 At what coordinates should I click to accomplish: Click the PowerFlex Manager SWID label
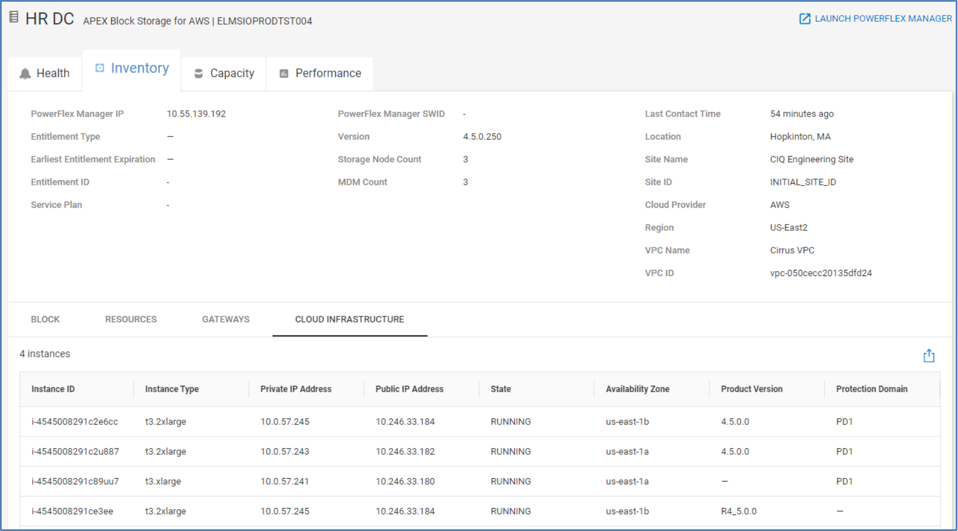(x=391, y=114)
